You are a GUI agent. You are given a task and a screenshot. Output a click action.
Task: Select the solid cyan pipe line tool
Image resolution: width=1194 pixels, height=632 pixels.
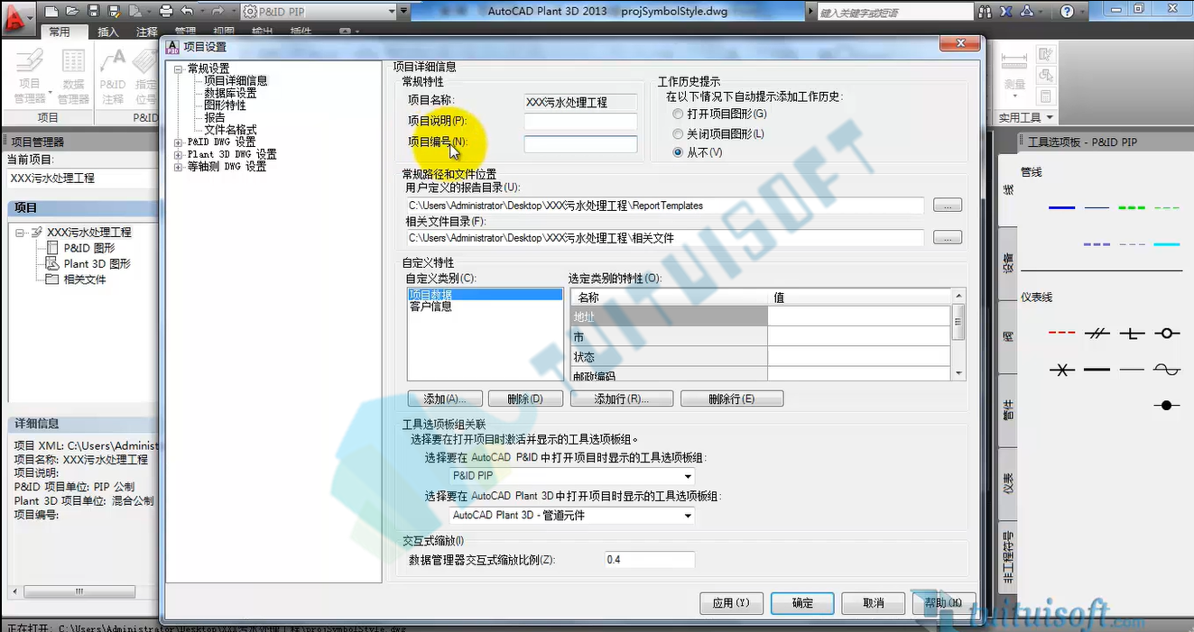point(1167,244)
